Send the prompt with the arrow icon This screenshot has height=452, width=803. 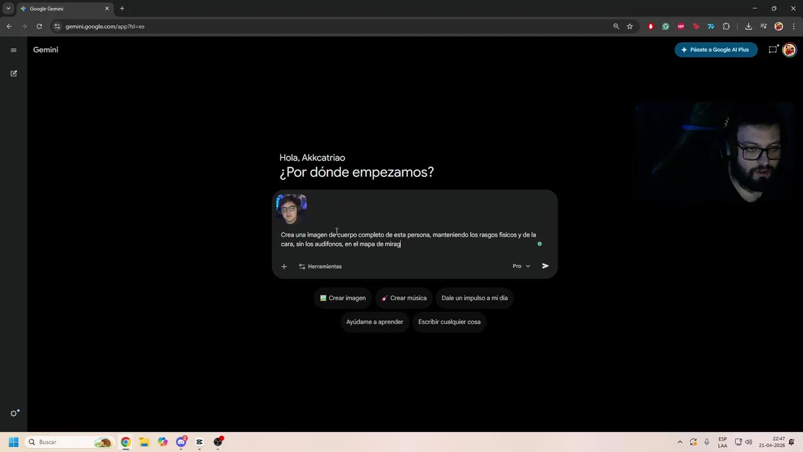545,266
